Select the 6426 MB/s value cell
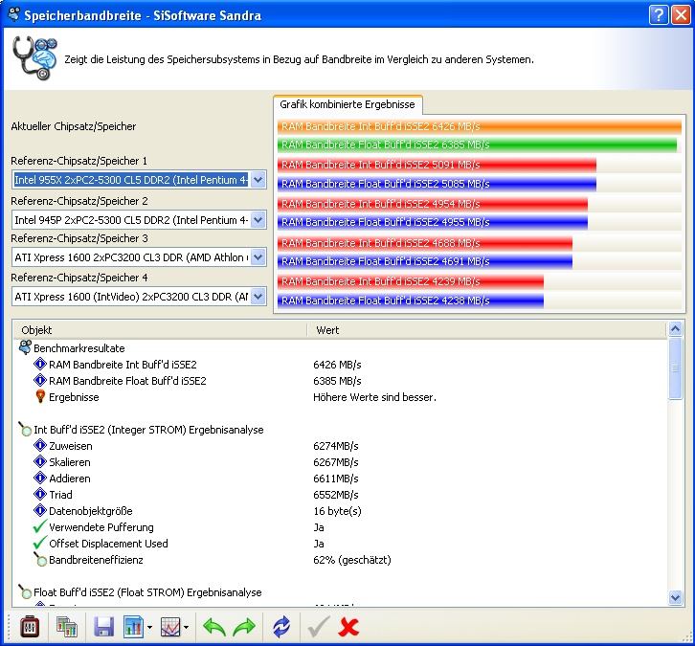695x646 pixels. click(x=337, y=365)
